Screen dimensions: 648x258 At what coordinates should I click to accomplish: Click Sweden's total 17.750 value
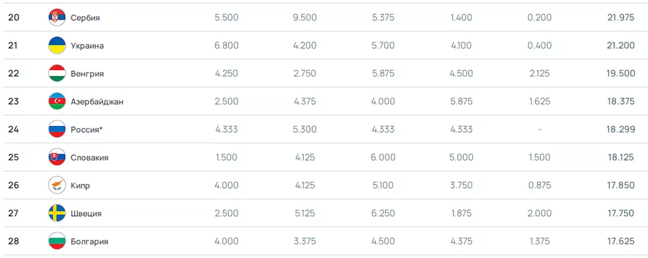620,214
